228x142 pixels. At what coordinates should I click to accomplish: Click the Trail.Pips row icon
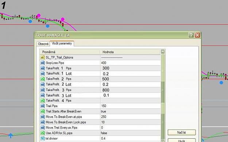tap(42, 106)
